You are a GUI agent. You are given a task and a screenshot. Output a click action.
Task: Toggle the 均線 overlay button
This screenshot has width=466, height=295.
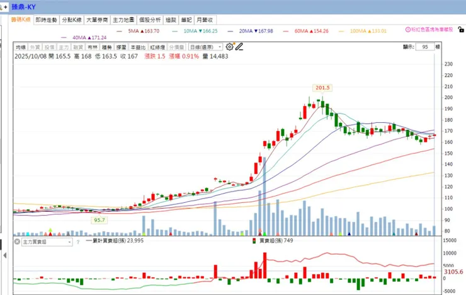21,47
